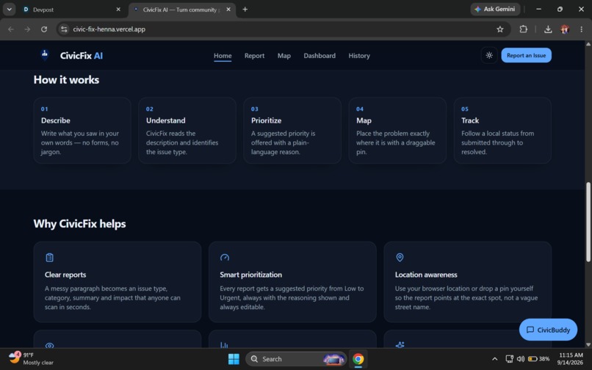Click the clipboard icon in Clear reports card
Viewport: 592px width, 370px height.
(49, 258)
